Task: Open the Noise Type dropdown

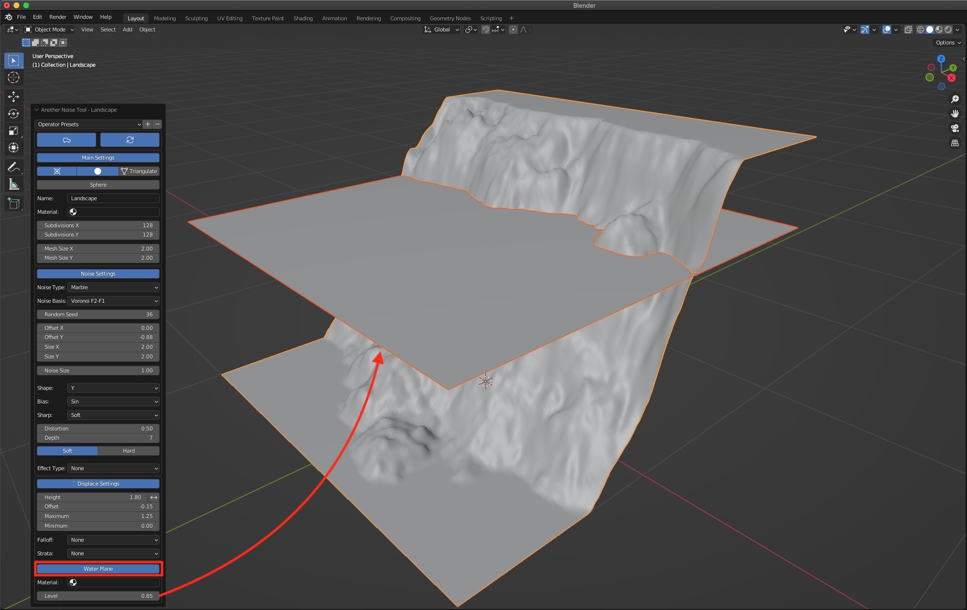Action: pos(114,287)
